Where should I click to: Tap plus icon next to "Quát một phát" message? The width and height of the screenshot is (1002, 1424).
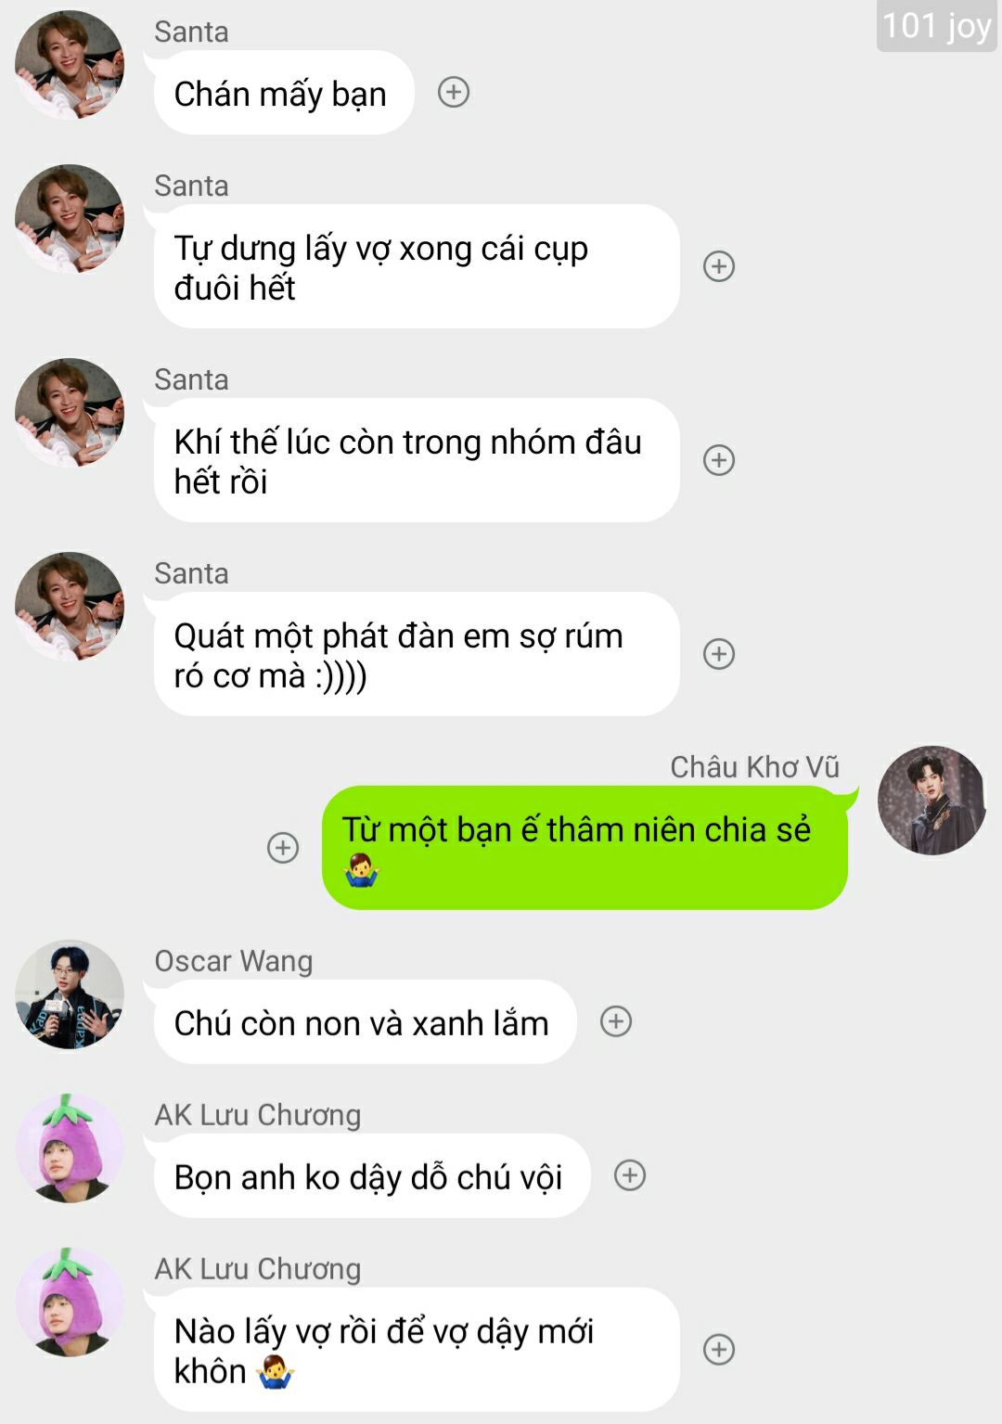[719, 654]
